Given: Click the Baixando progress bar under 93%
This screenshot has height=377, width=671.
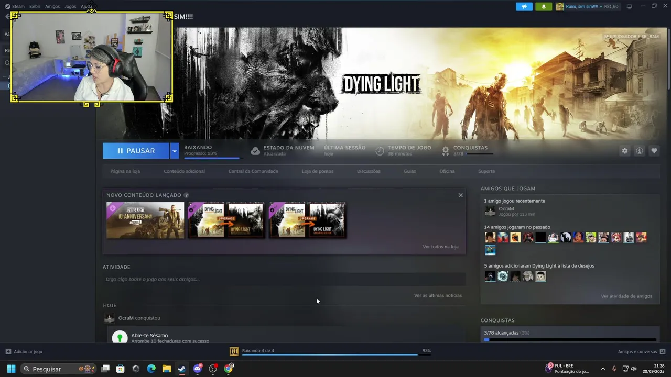Looking at the screenshot, I should (213, 158).
